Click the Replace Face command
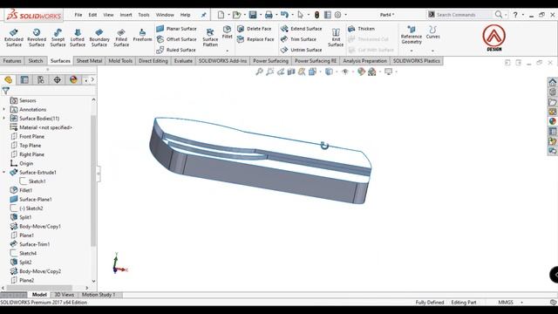The image size is (558, 314). 255,39
